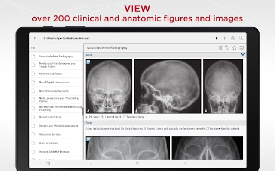275x171 pixels.
Task: Tap enlarge icon on PA skull image
Action: [x=89, y=62]
